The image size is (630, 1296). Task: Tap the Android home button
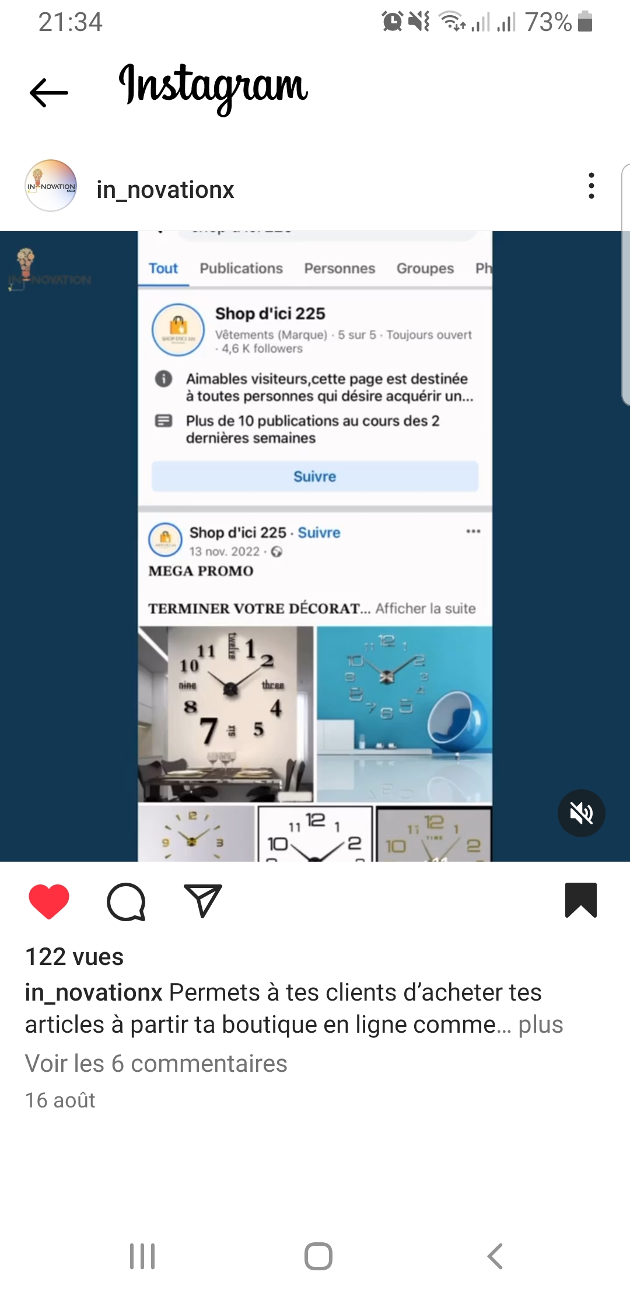[x=318, y=1256]
